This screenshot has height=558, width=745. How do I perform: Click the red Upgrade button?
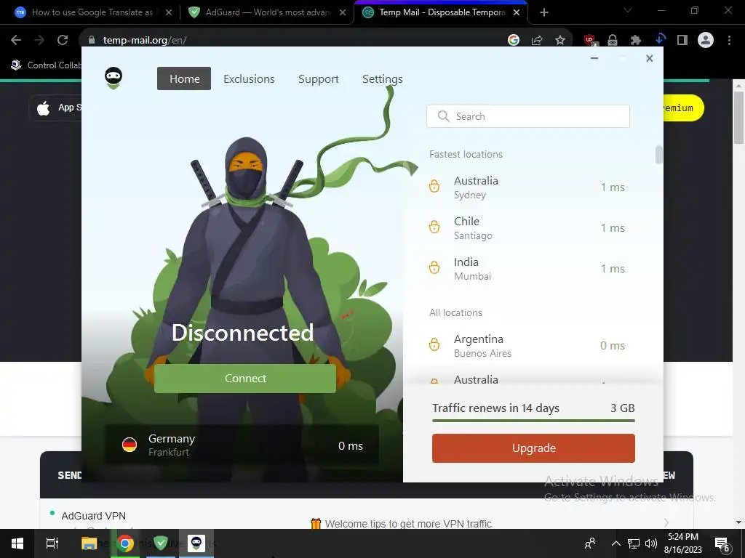tap(533, 448)
